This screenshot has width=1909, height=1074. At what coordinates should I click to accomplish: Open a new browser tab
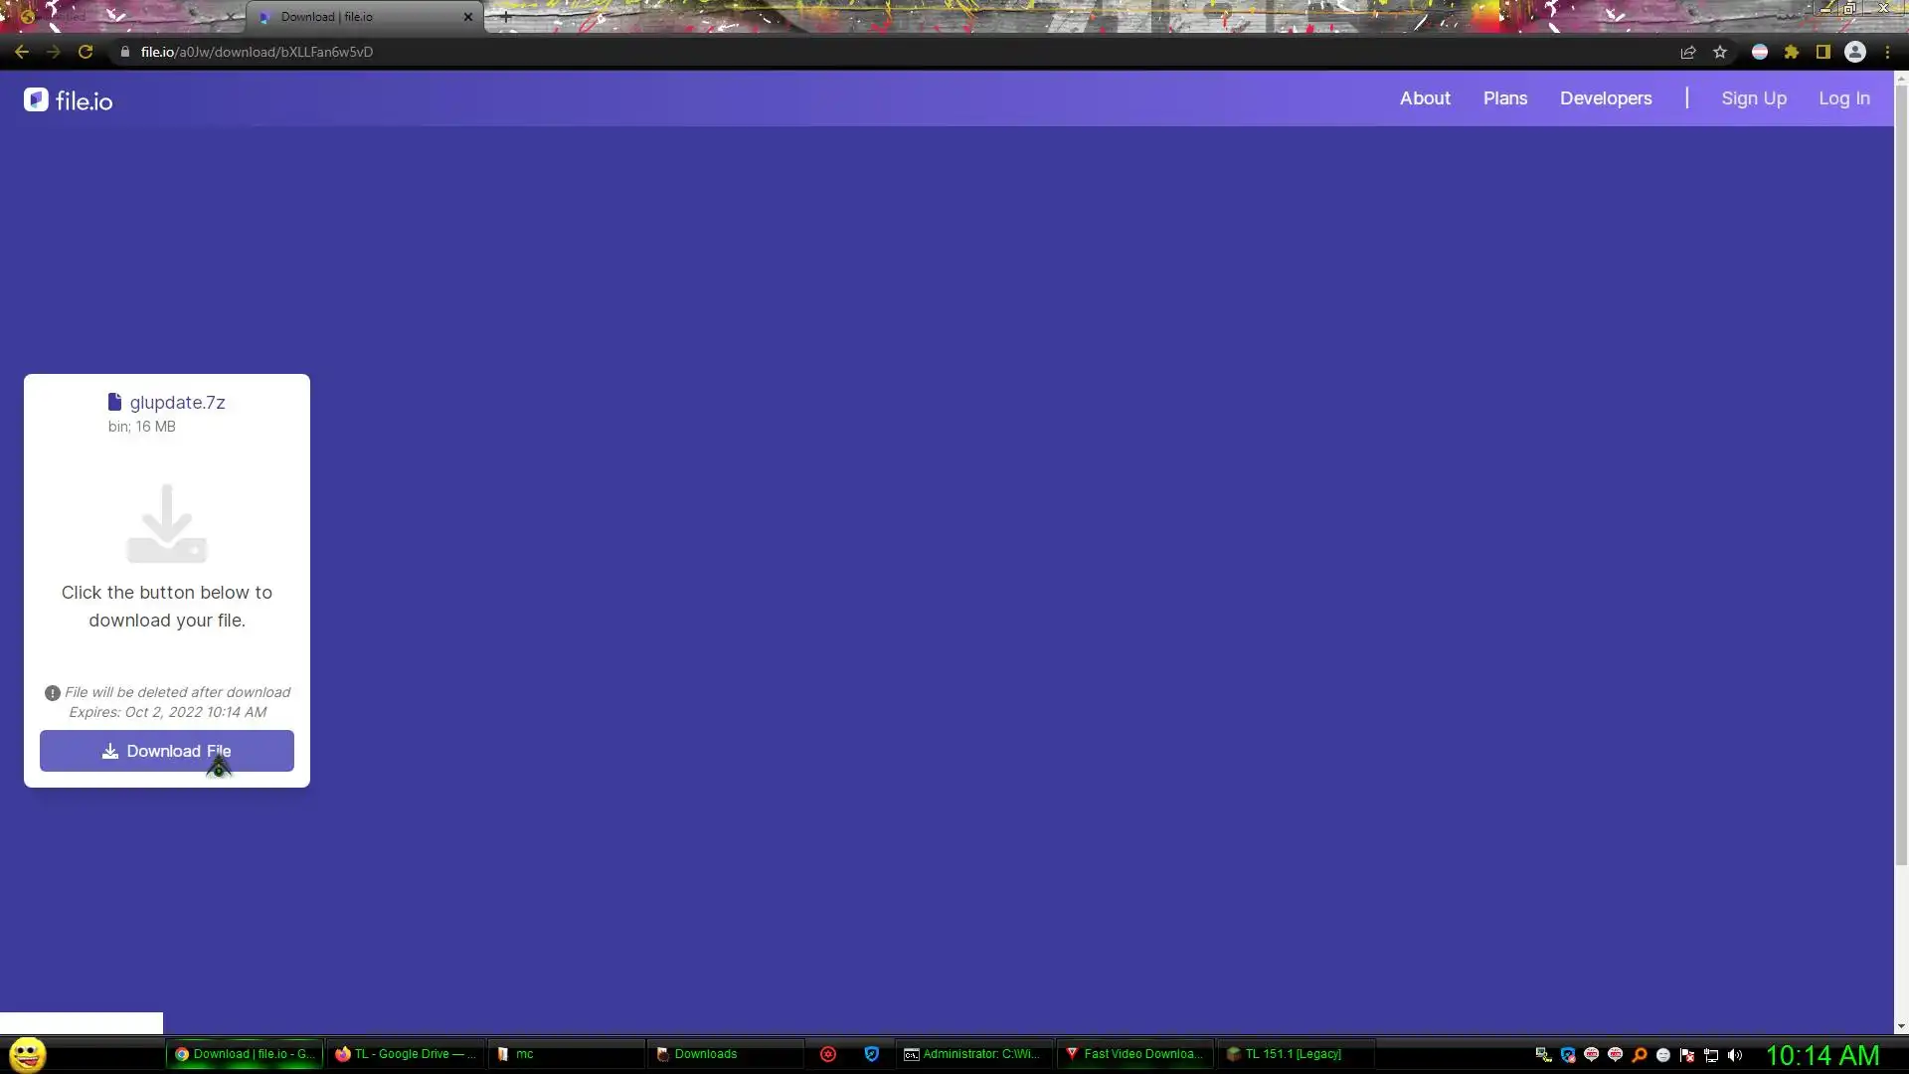pos(505,17)
